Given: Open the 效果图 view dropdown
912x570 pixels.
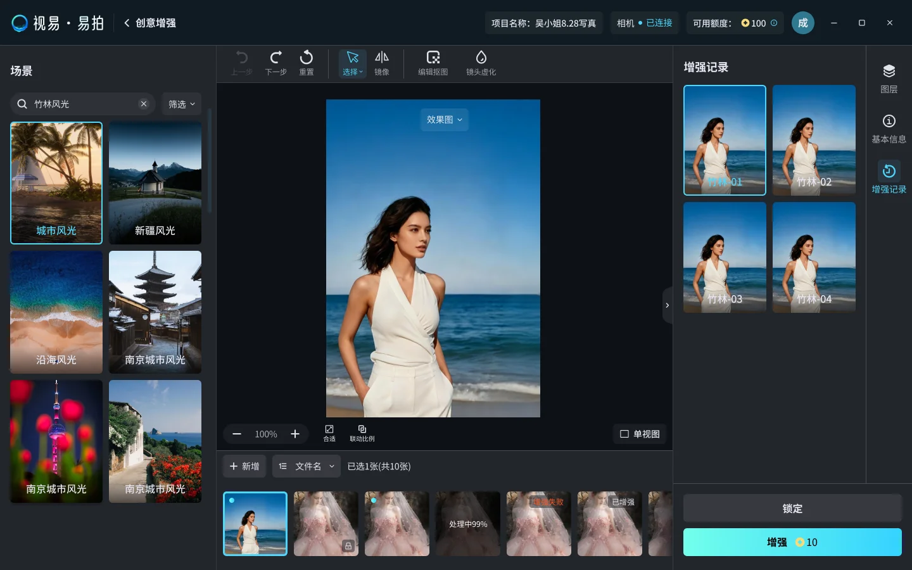Looking at the screenshot, I should coord(444,120).
